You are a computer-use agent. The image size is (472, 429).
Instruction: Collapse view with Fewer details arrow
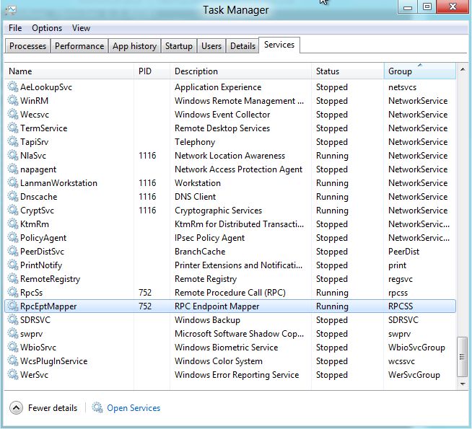(x=16, y=408)
